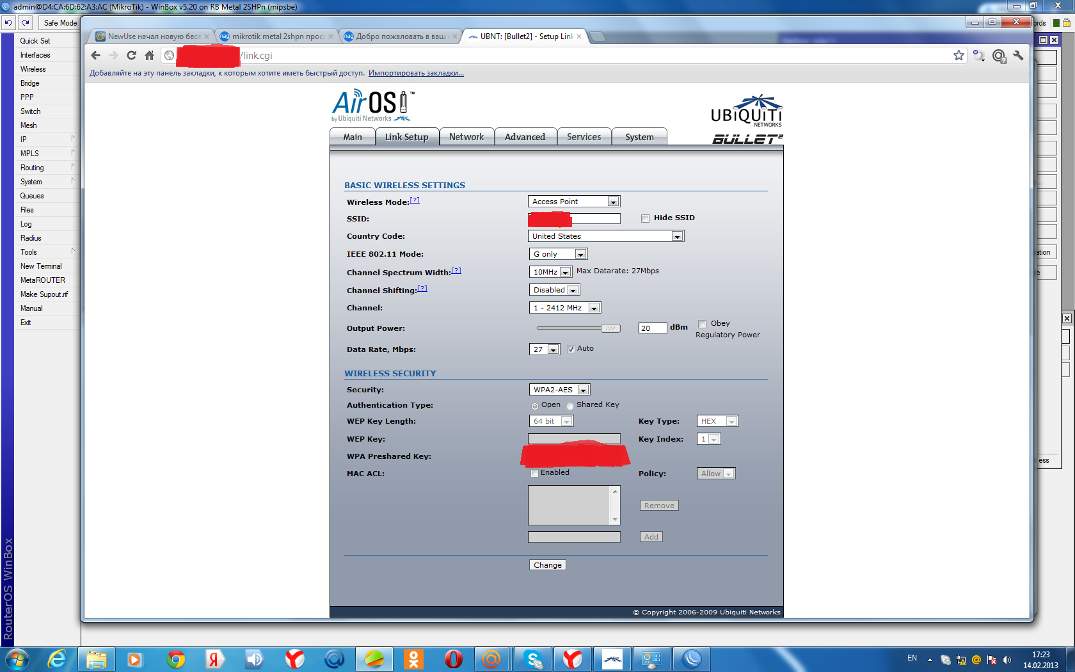Open Channel Shifting dropdown
1075x672 pixels.
click(x=554, y=290)
